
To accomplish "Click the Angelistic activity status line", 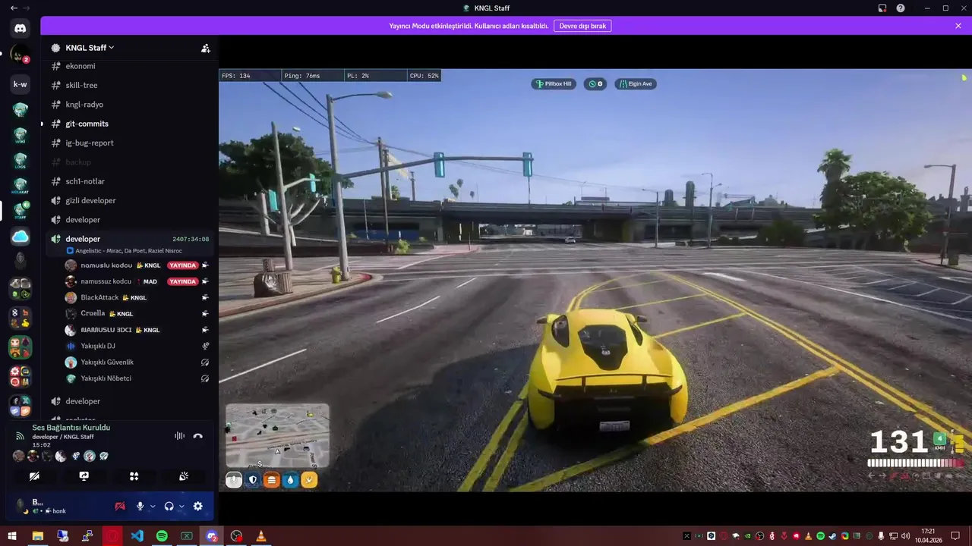I will 125,250.
